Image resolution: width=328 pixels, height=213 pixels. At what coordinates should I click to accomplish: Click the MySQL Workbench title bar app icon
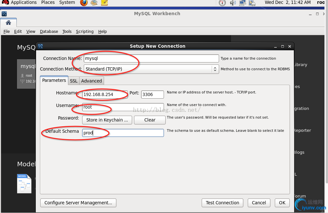(x=4, y=14)
